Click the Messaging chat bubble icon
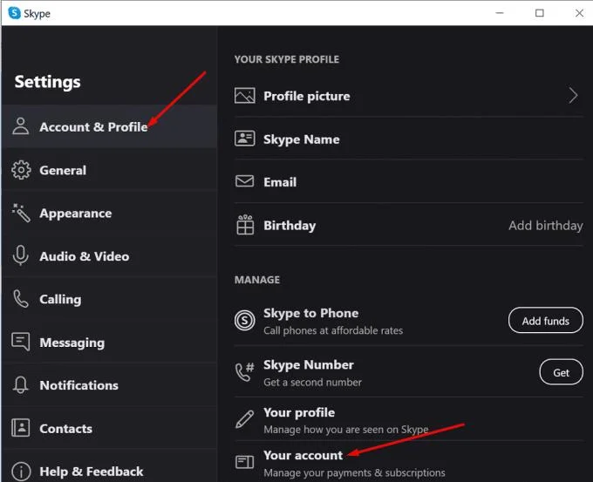This screenshot has width=593, height=482. [x=20, y=342]
